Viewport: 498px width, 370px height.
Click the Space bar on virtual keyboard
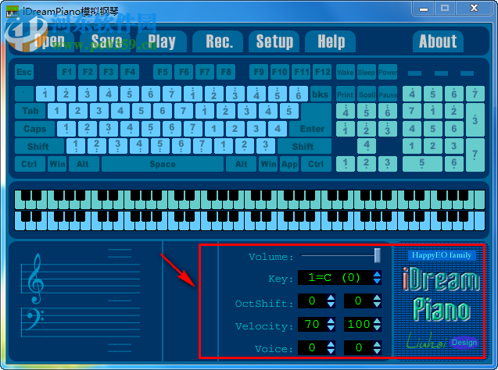click(x=163, y=164)
